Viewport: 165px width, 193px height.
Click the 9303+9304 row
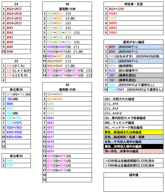[x=18, y=137]
